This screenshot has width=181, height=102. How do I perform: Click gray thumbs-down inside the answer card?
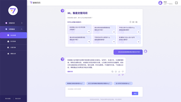point(123,72)
